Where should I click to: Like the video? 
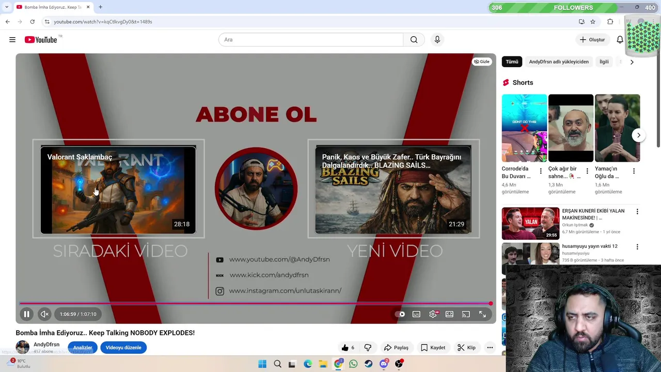(x=348, y=348)
